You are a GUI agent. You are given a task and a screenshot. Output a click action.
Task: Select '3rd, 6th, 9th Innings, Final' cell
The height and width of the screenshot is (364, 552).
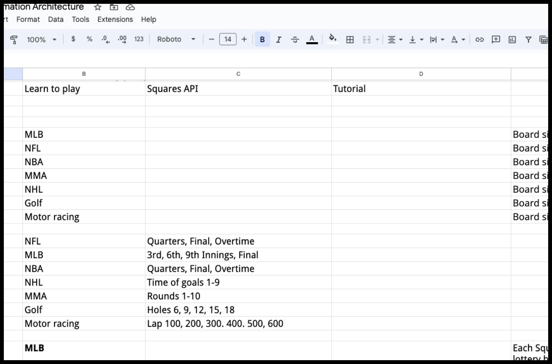click(238, 255)
